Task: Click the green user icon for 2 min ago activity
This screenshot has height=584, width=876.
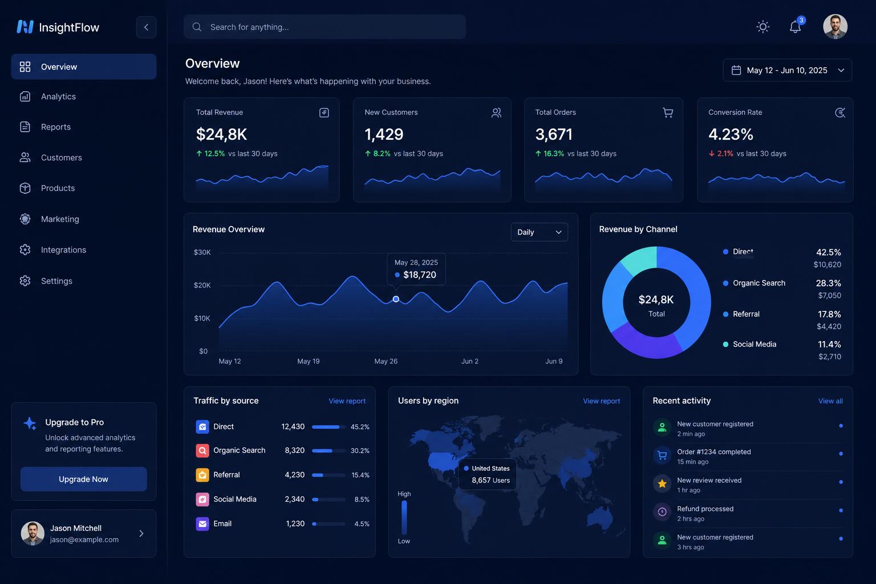Action: pyautogui.click(x=662, y=427)
